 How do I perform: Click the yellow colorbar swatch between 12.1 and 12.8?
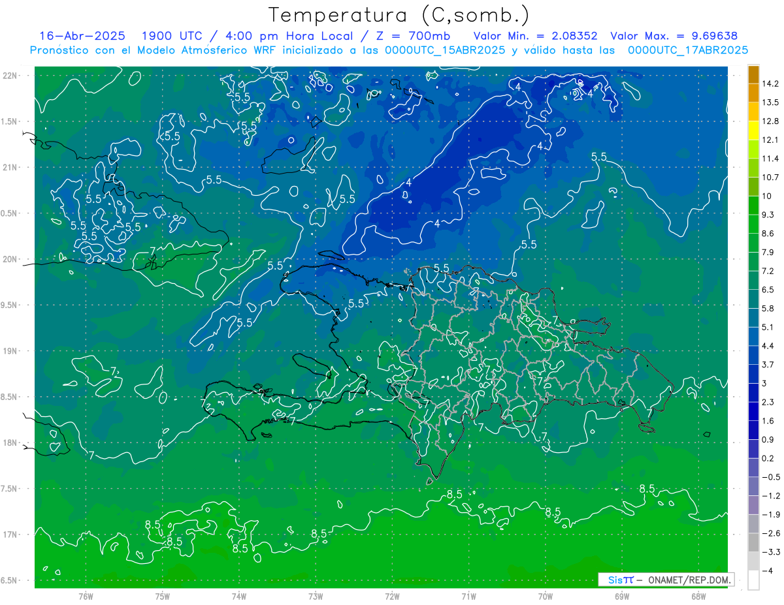coord(753,131)
